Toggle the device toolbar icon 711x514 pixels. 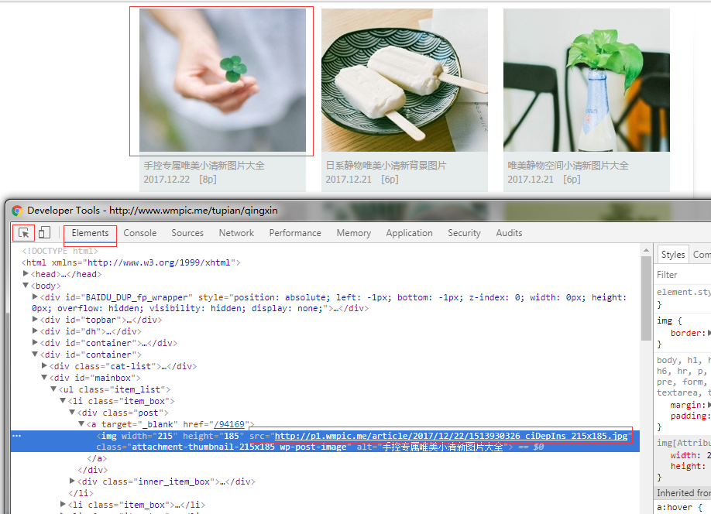pos(44,232)
